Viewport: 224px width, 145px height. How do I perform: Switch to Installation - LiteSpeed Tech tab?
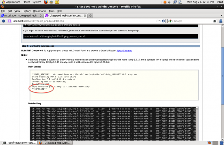pos(20,16)
